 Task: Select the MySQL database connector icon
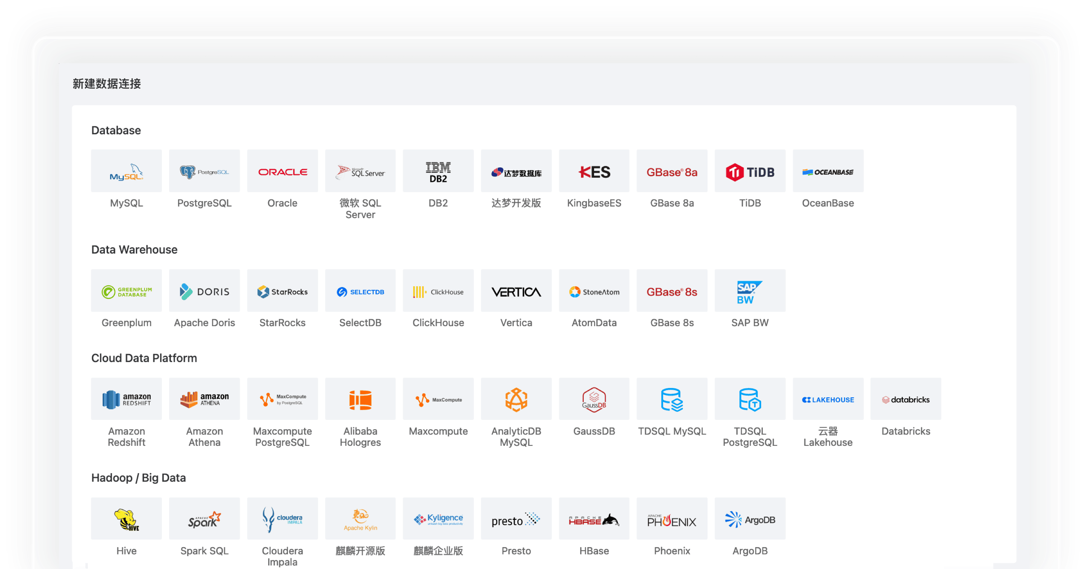pyautogui.click(x=126, y=171)
